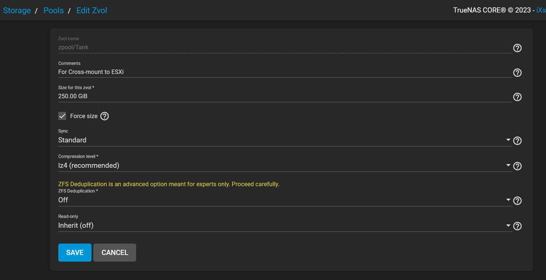Navigate to the Pools breadcrumb
This screenshot has width=546, height=280.
pos(53,10)
